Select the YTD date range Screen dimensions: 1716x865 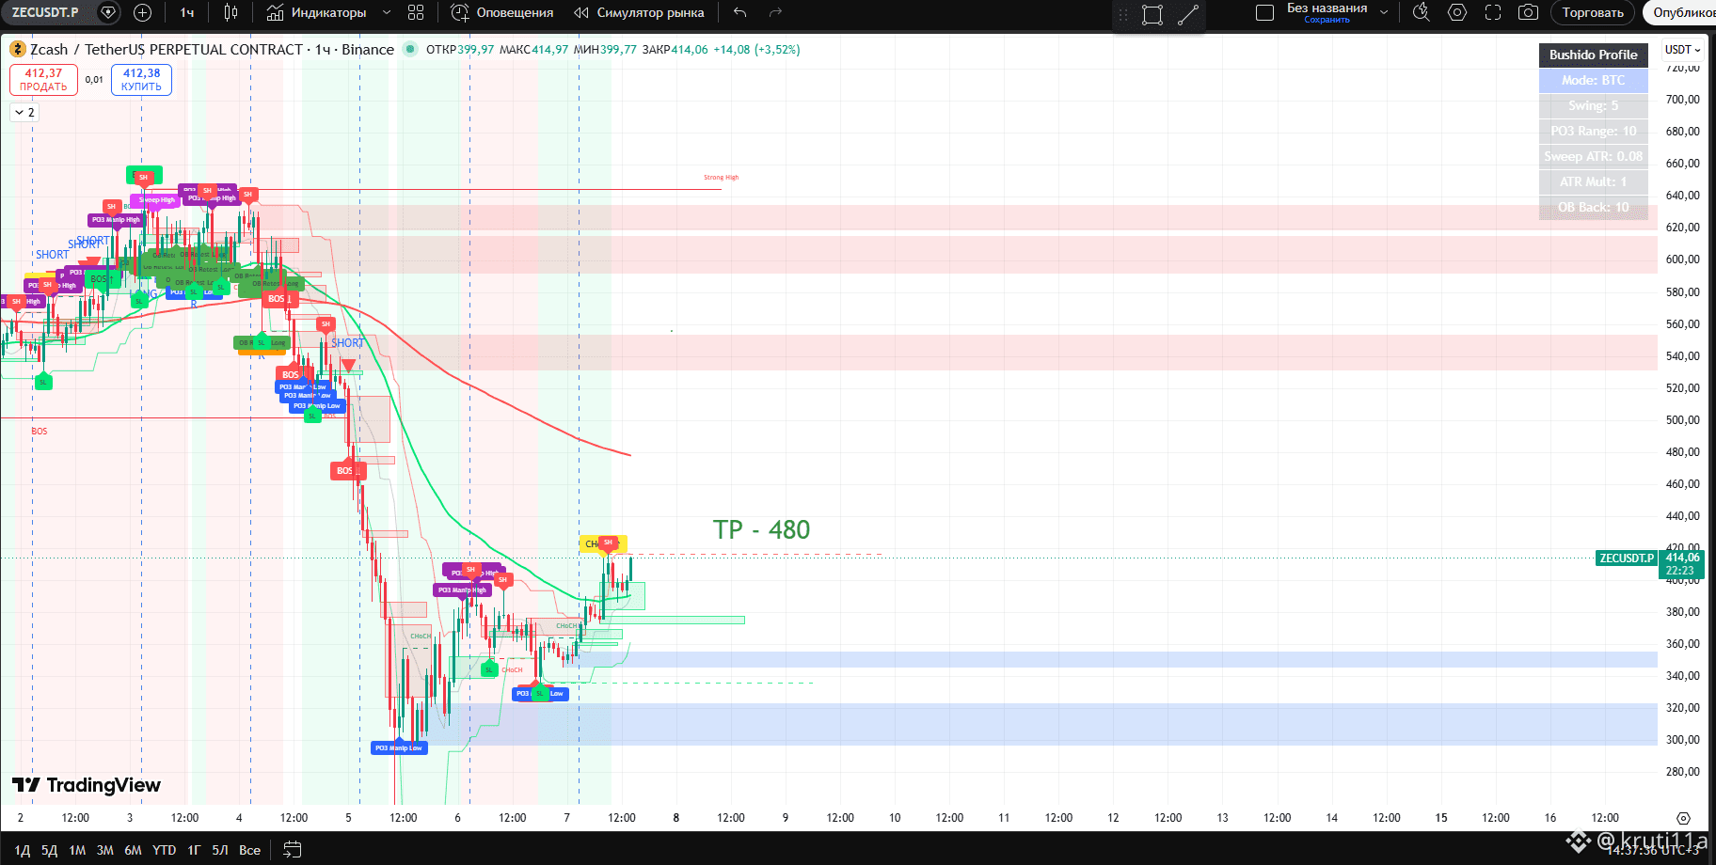[165, 850]
